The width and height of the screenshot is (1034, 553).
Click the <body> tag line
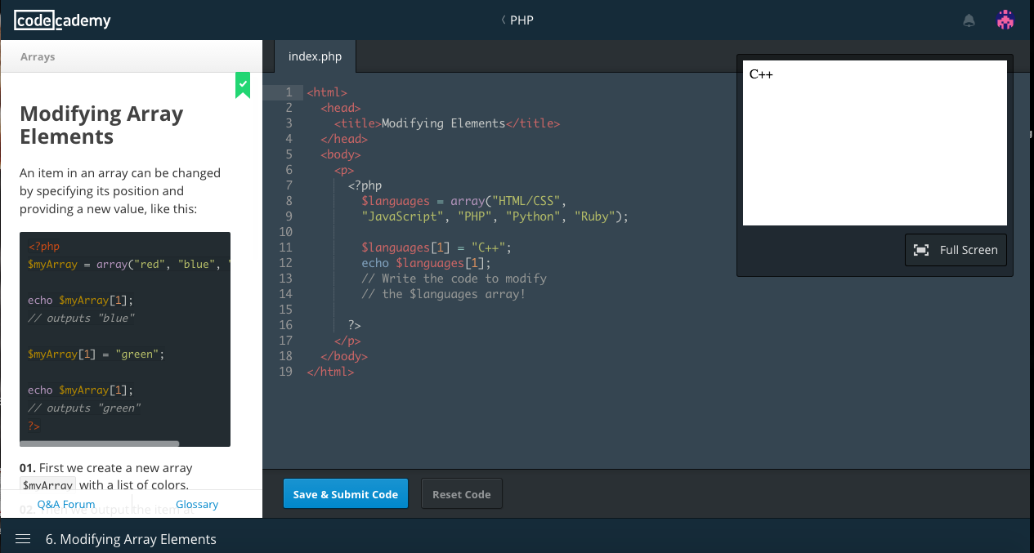click(x=341, y=154)
